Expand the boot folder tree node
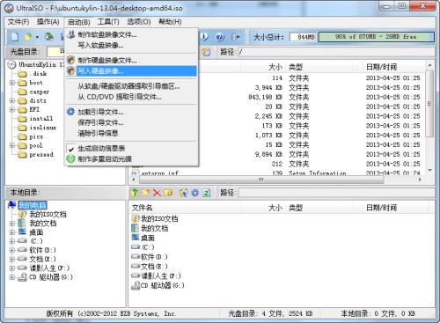Image resolution: width=440 pixels, height=323 pixels. click(12, 83)
